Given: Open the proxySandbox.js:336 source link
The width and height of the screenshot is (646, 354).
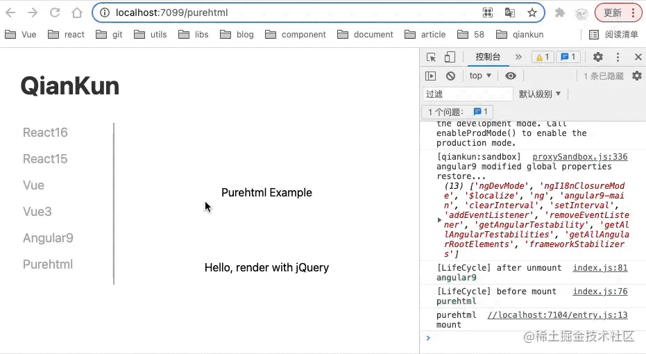Looking at the screenshot, I should pos(579,157).
